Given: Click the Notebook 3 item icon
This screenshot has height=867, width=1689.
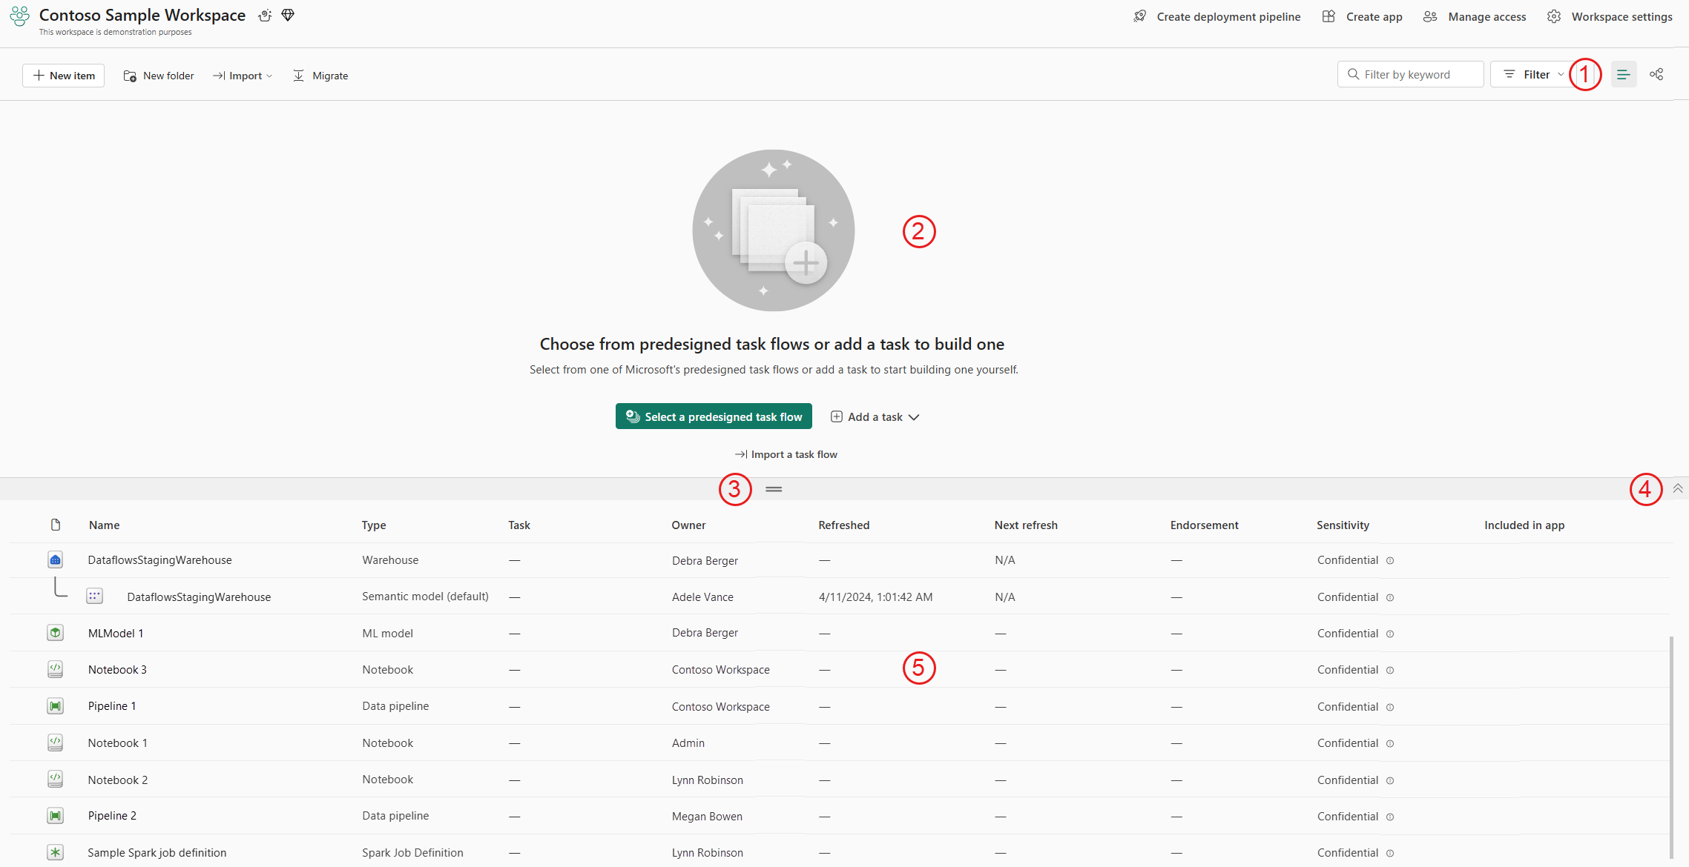Looking at the screenshot, I should (56, 669).
